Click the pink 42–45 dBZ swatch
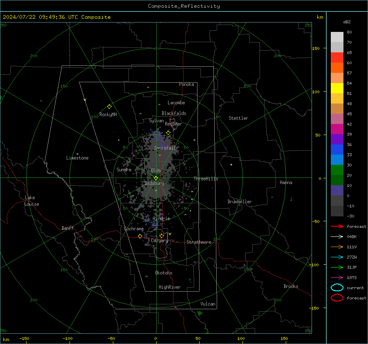 pyautogui.click(x=337, y=119)
